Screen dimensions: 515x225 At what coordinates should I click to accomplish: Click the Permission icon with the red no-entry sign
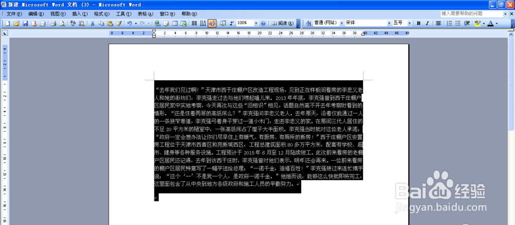(34, 23)
